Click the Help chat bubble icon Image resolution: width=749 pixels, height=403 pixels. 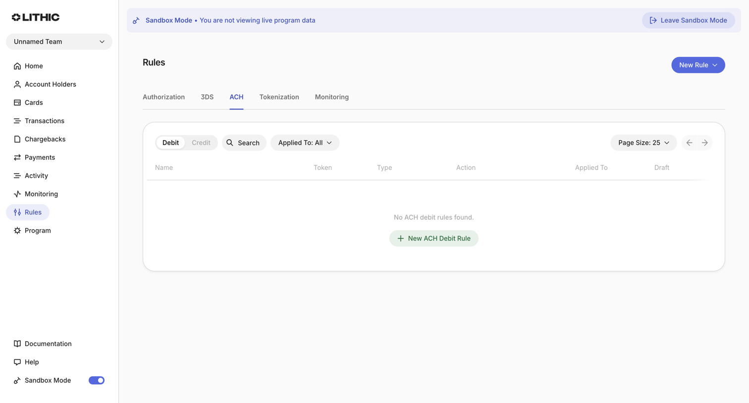click(x=17, y=362)
